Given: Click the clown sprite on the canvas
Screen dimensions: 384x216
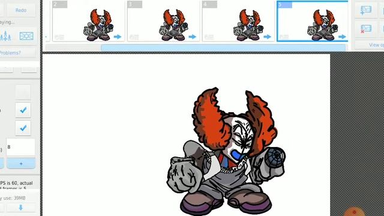Looking at the screenshot, I should click(x=227, y=151).
